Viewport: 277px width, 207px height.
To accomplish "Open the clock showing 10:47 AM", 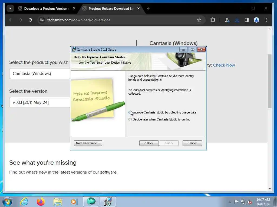I will tap(263, 202).
